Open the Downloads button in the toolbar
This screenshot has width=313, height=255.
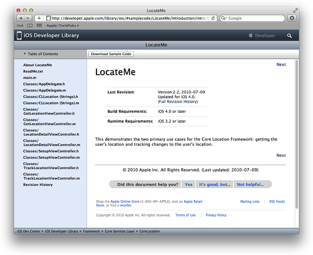pyautogui.click(x=292, y=18)
